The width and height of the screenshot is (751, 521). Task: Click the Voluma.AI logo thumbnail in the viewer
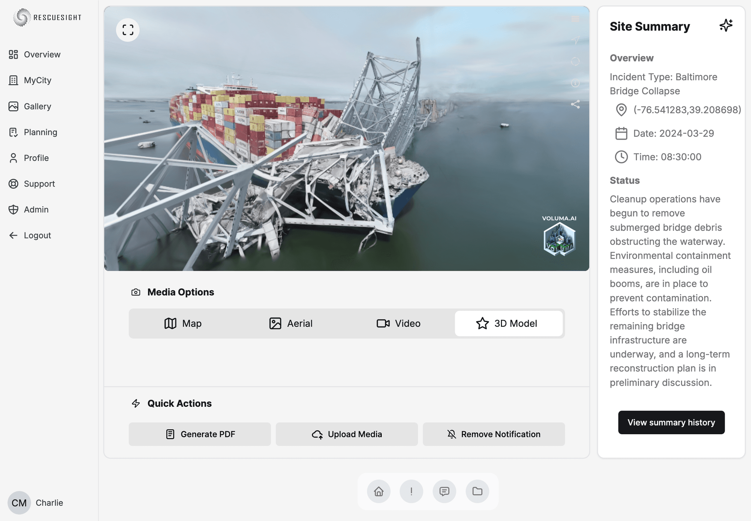pos(559,239)
